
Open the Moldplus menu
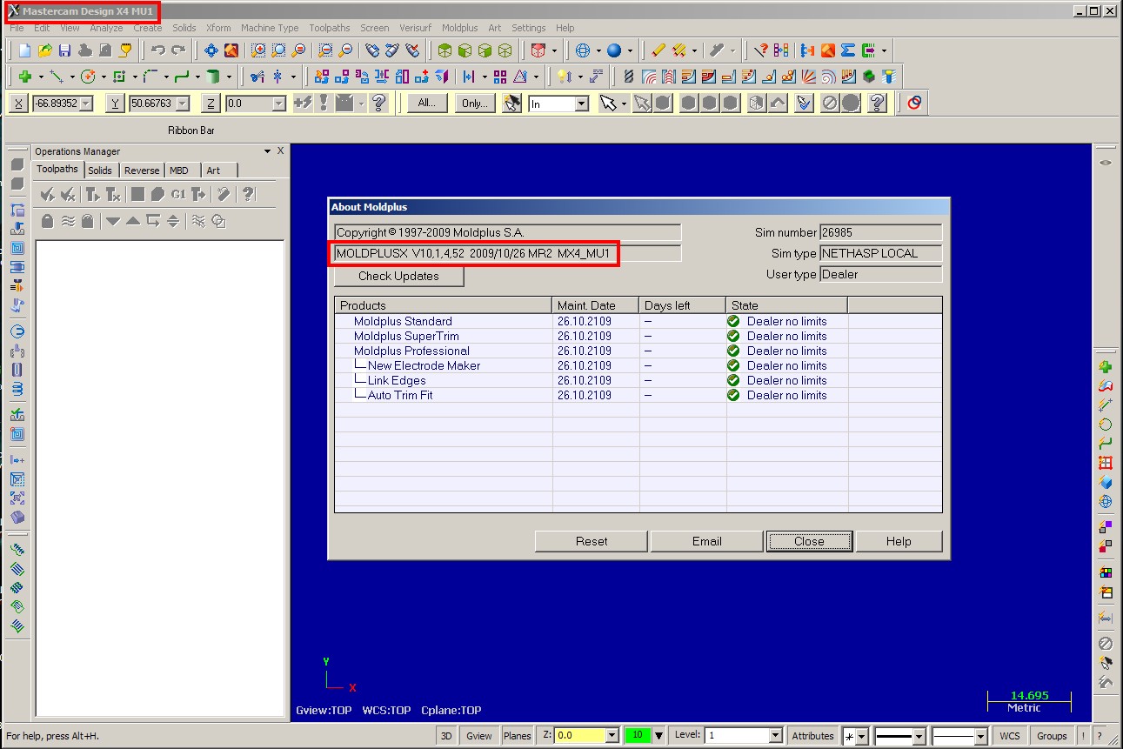click(460, 28)
